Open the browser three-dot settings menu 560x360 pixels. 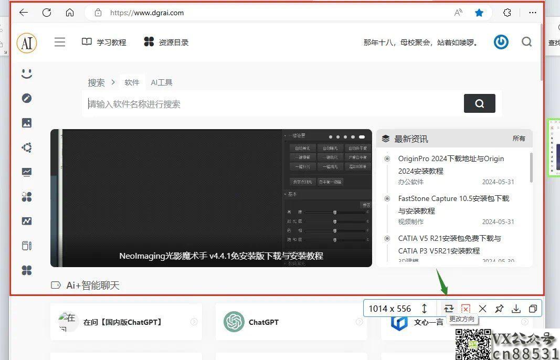[x=533, y=13]
